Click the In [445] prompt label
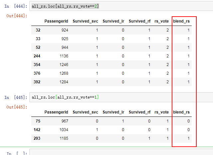Viewport: 213px width, 155px height. pyautogui.click(x=16, y=98)
